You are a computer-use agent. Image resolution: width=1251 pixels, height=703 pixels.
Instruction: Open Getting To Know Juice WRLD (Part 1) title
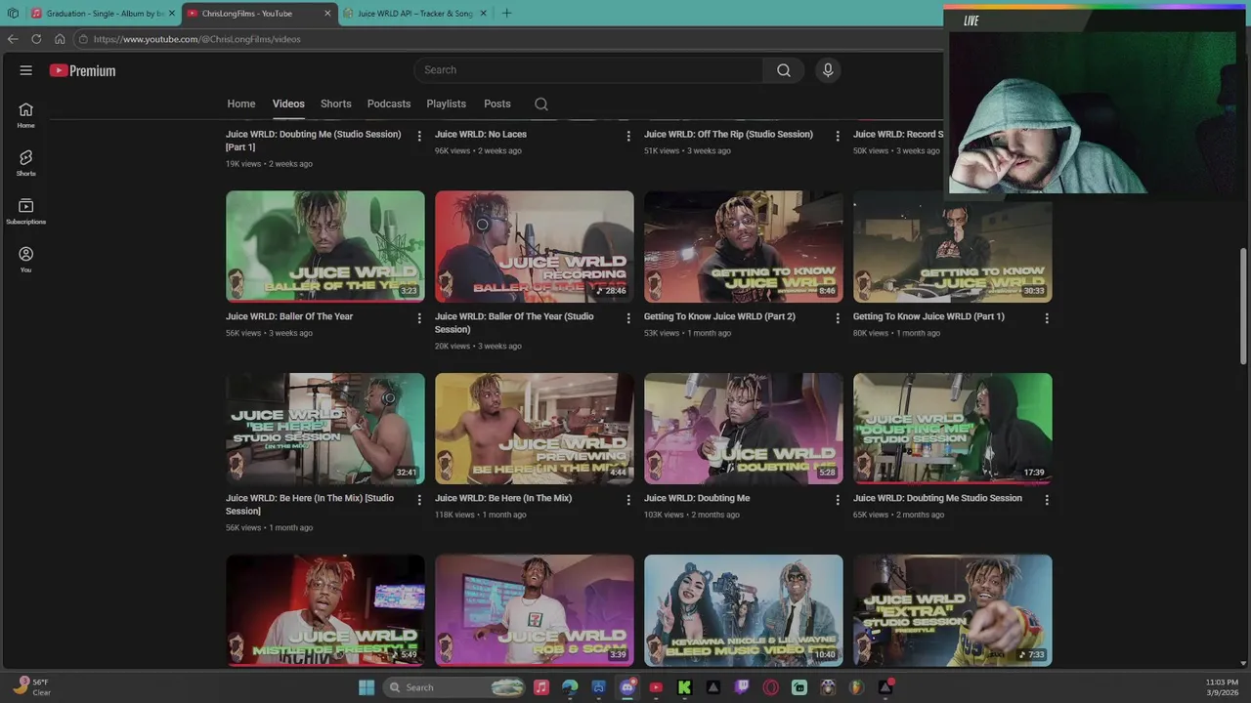coord(928,316)
